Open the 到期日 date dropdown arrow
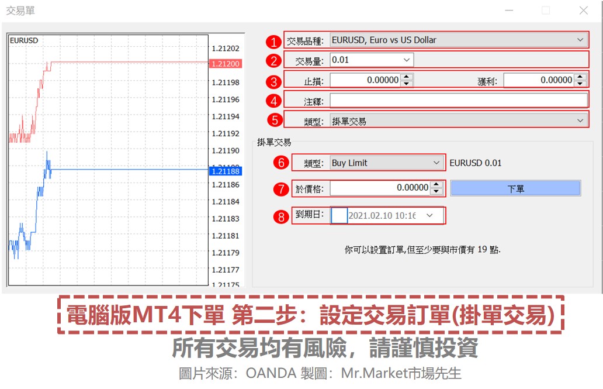The width and height of the screenshot is (603, 389). tap(429, 216)
